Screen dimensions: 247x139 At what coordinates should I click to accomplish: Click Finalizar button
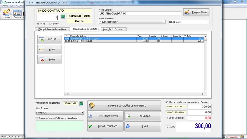pyautogui.click(x=143, y=116)
